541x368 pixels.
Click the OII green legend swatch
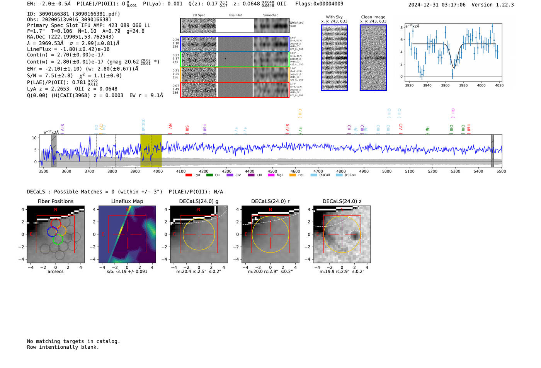(209, 175)
